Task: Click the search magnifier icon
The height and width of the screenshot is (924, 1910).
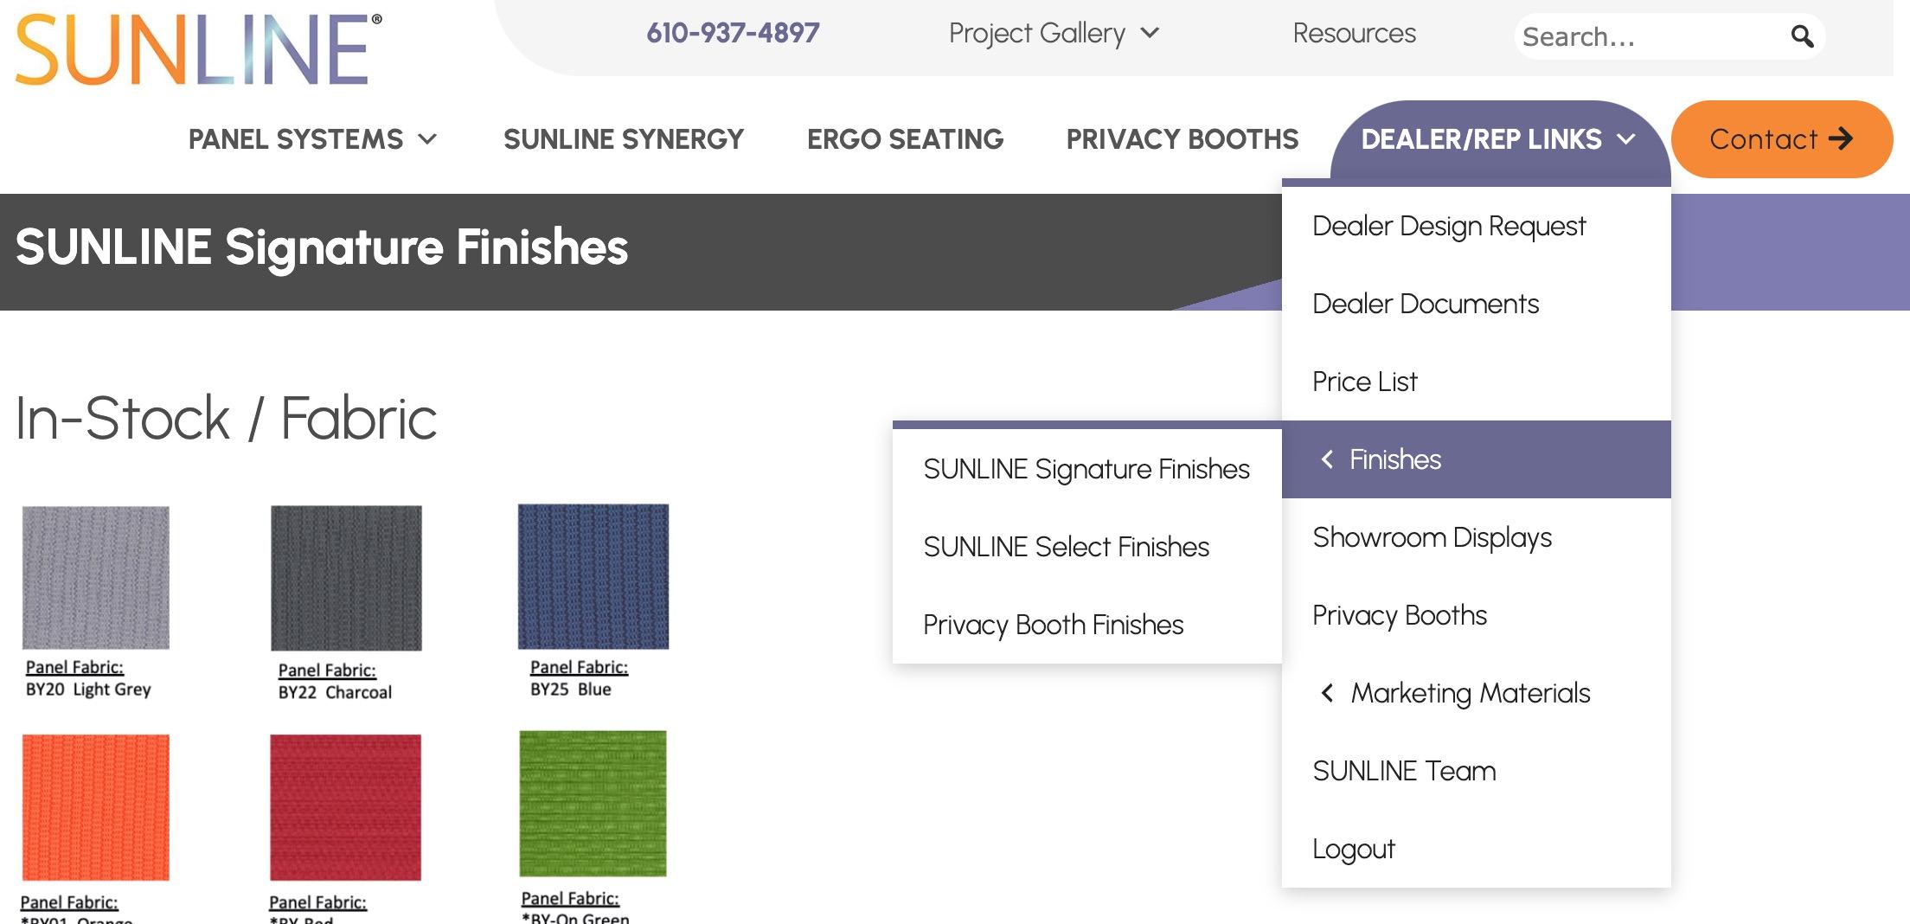Action: coord(1802,36)
